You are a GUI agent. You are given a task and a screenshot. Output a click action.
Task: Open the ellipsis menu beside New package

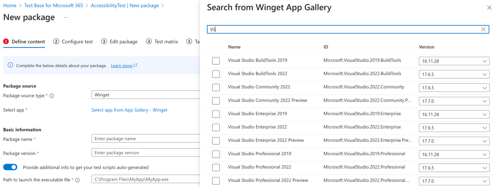click(66, 18)
